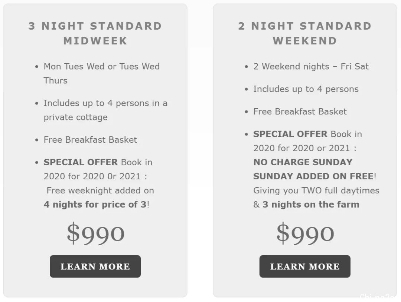Click the 2 Weekend nights Fri Sat bullet
This screenshot has width=401, height=302.
[311, 66]
